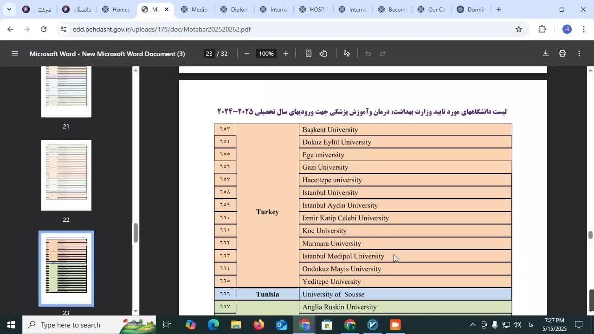
Task: Bookmark this page with the star icon
Action: pyautogui.click(x=519, y=29)
